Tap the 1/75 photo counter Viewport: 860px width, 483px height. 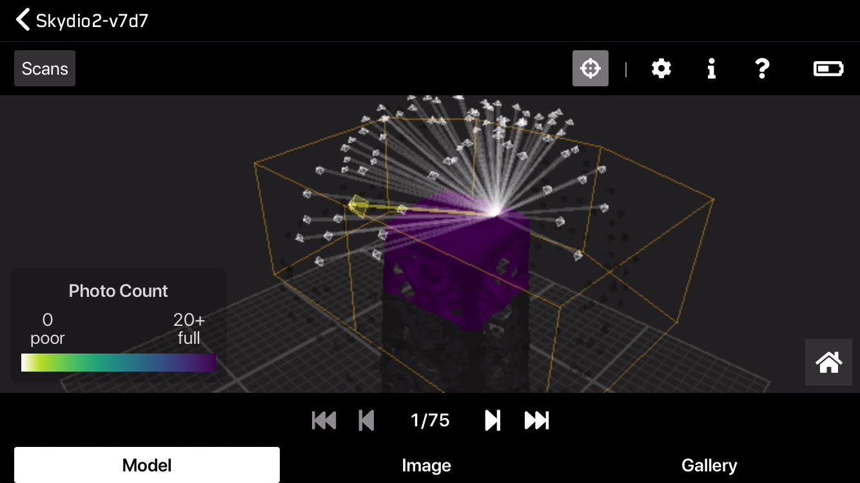pos(429,420)
